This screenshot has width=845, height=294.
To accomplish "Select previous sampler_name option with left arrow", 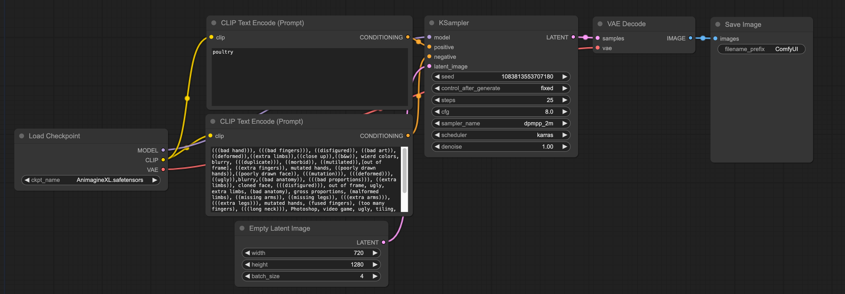I will pos(437,123).
